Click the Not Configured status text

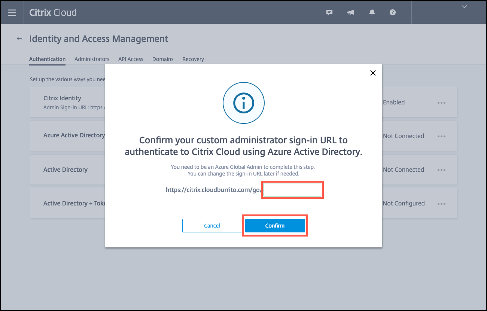(x=404, y=203)
